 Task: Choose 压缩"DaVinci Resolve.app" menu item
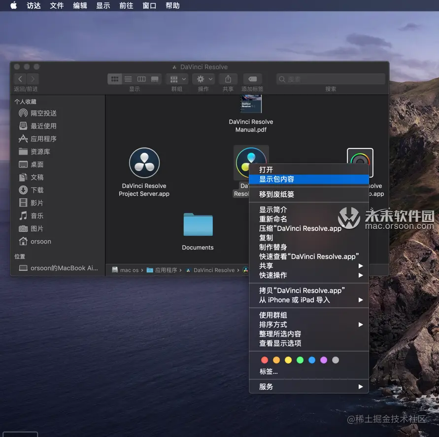(309, 228)
